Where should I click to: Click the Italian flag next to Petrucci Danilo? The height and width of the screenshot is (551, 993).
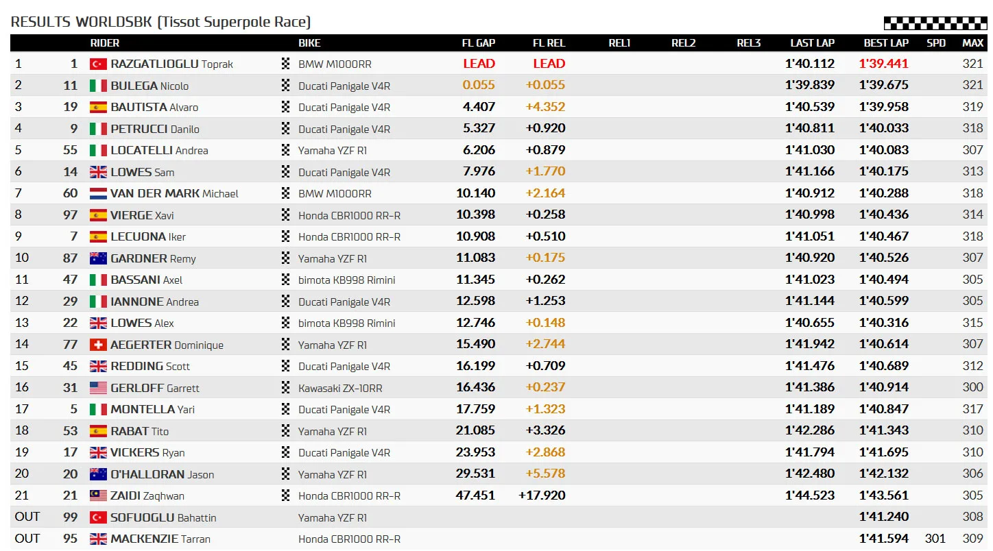tap(98, 129)
